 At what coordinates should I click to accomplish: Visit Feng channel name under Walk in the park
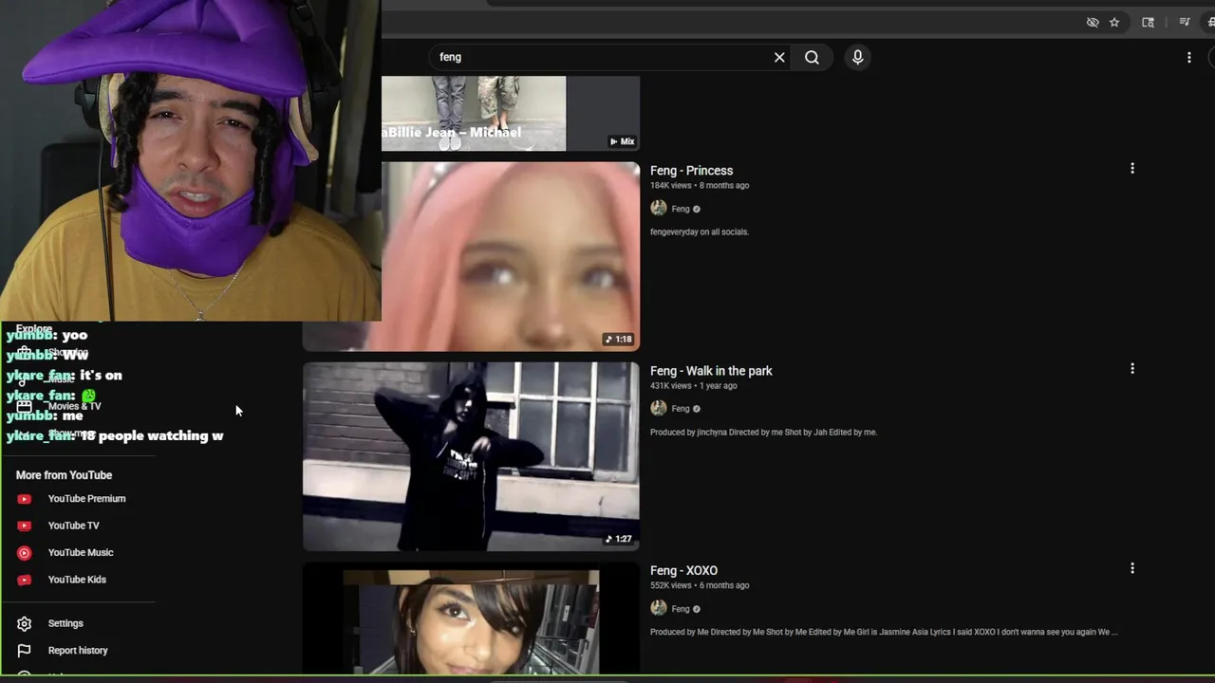point(681,409)
